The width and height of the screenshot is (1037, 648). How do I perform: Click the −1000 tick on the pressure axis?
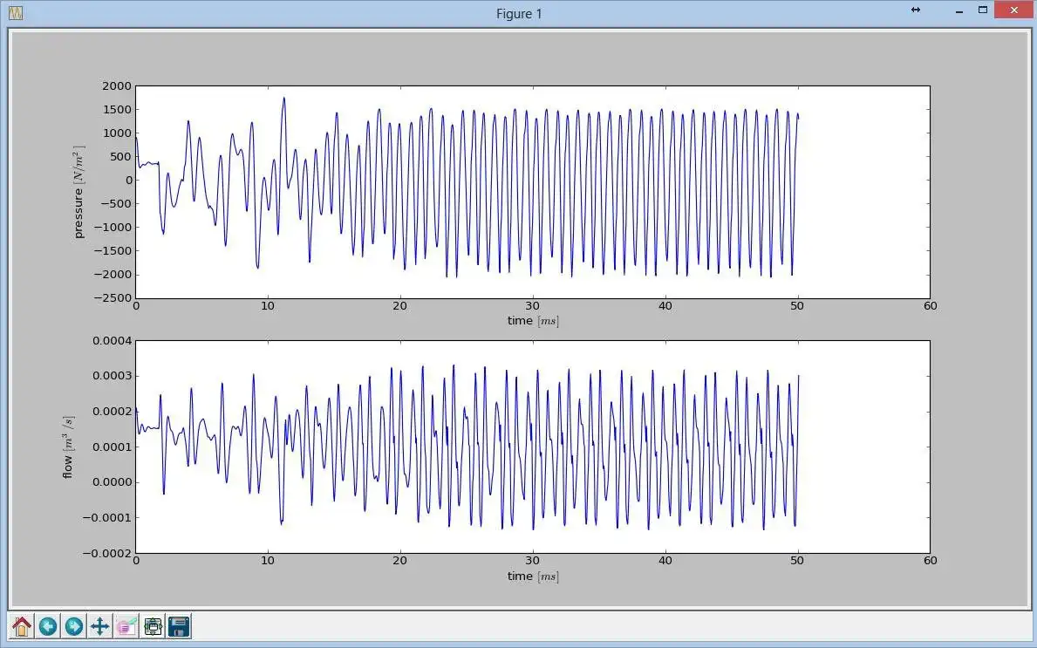113,228
